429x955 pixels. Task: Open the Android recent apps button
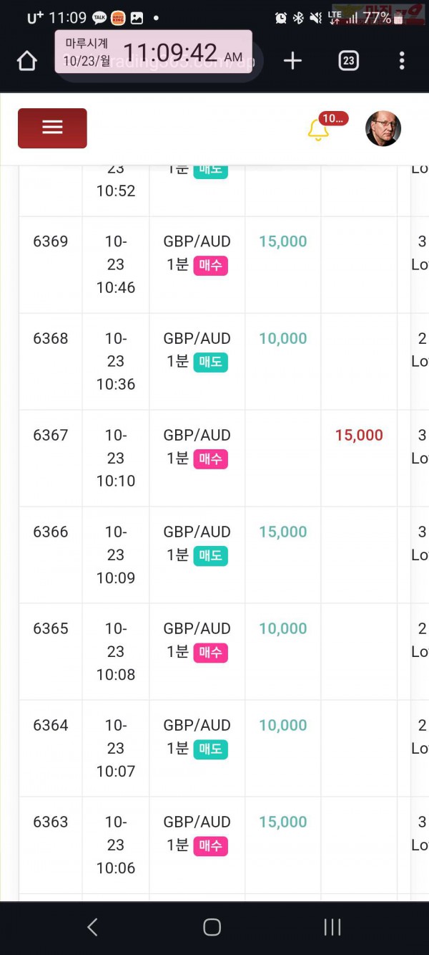332,927
